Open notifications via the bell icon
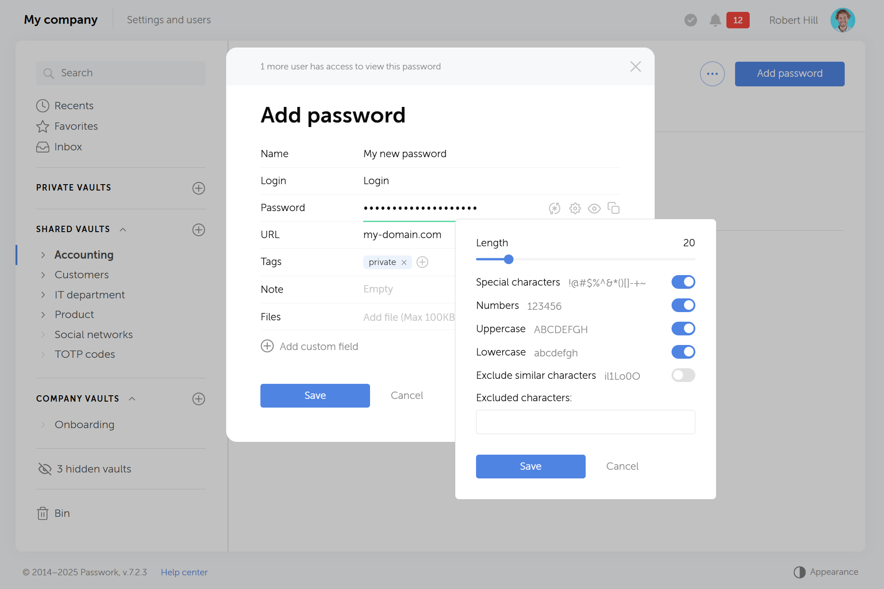Screen dimensions: 884x589 coord(715,20)
